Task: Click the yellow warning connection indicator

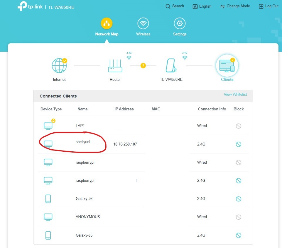Action: tap(143, 66)
